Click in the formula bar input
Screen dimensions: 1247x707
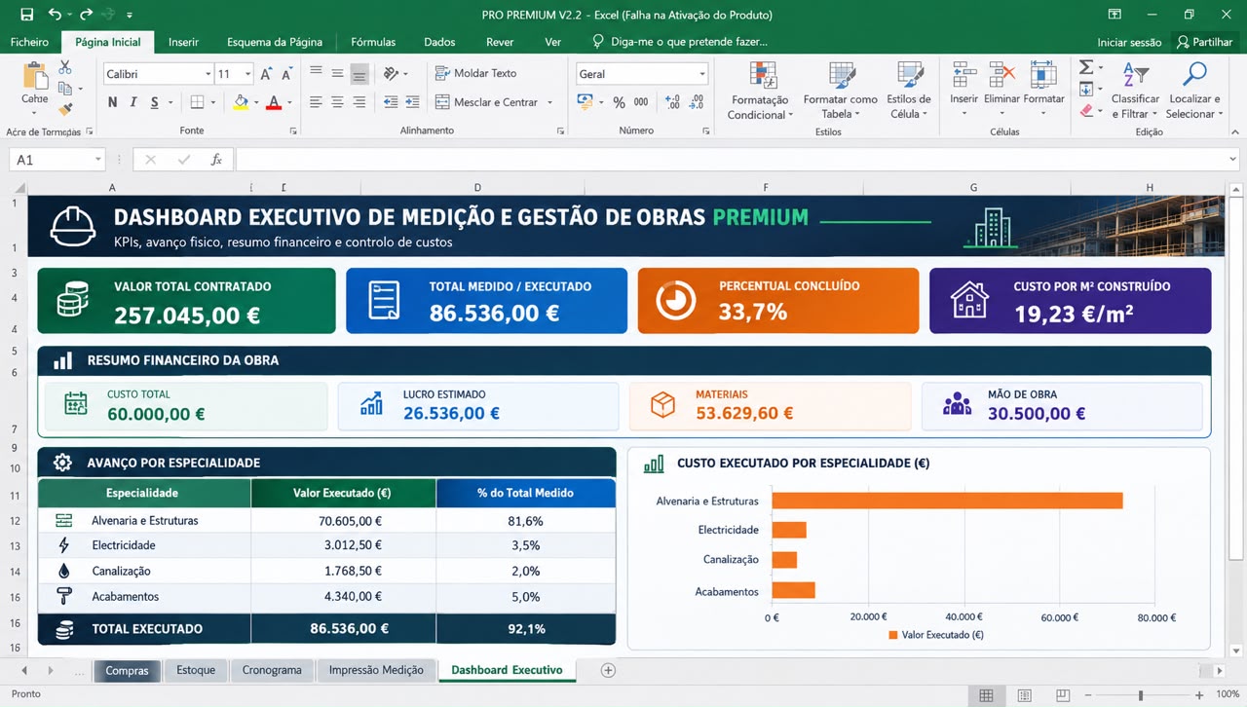pos(736,160)
